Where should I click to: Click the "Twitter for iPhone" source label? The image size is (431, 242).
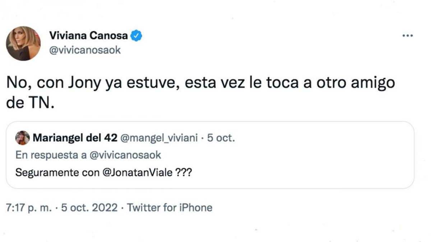[x=170, y=207]
